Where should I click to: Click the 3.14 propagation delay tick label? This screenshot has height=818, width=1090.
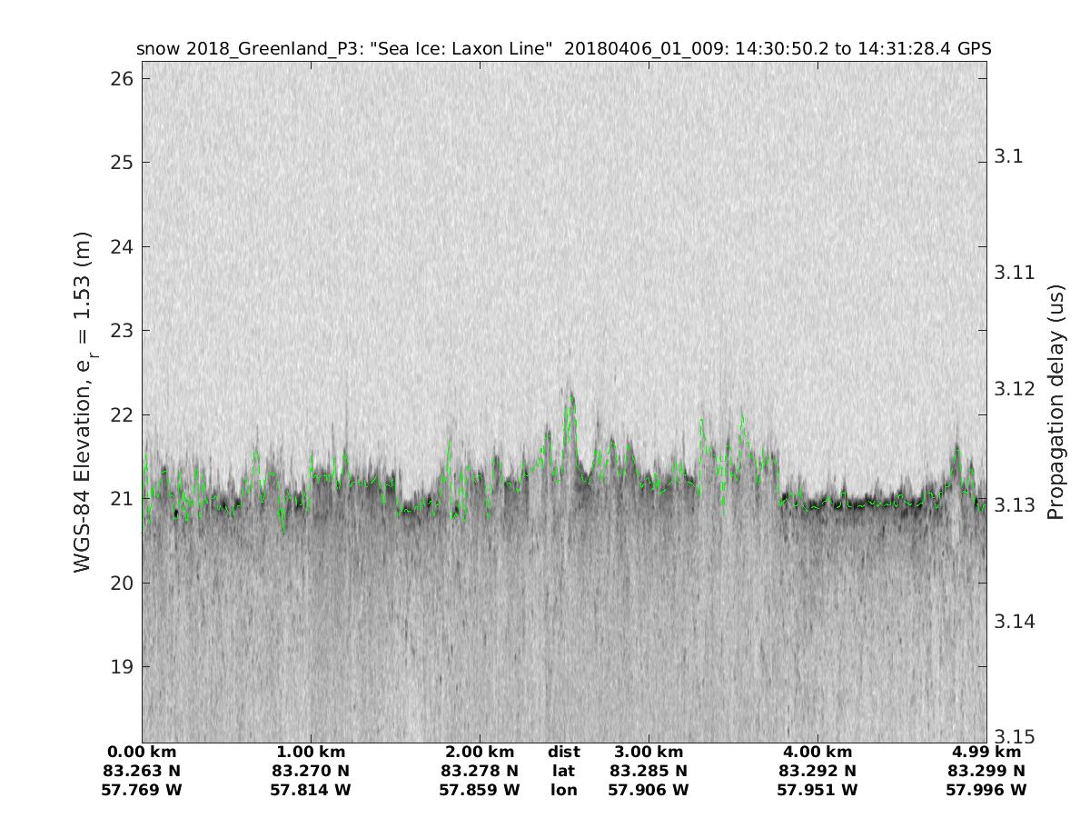[1014, 622]
